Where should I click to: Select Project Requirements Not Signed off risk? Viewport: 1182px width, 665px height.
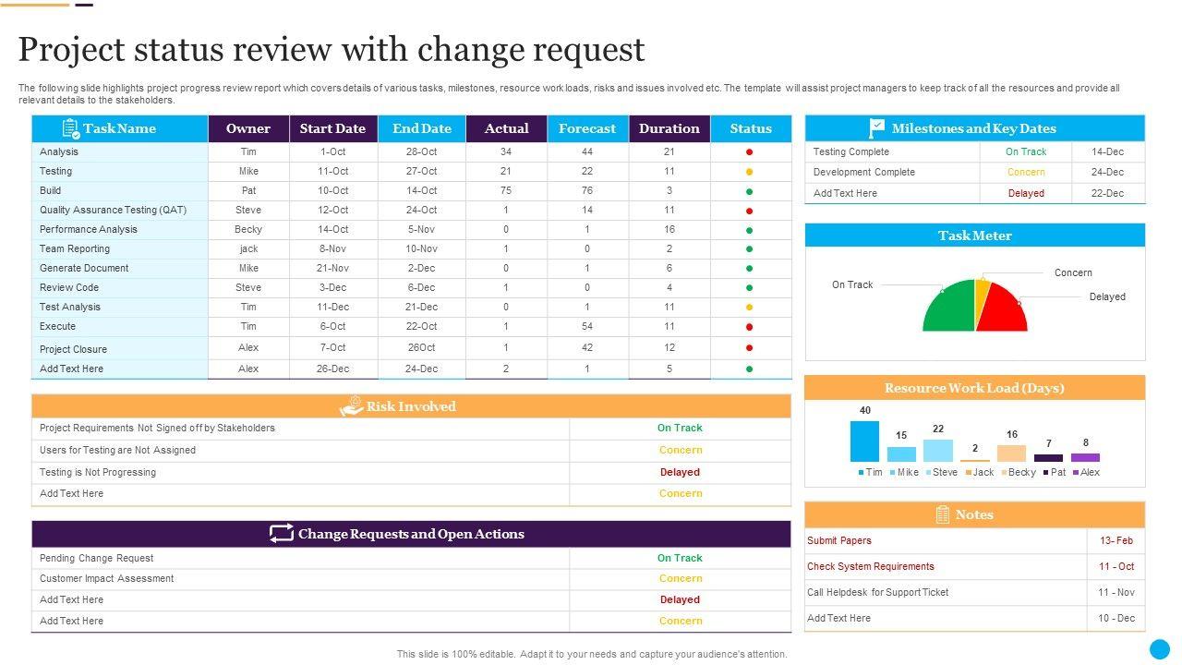[x=157, y=428]
